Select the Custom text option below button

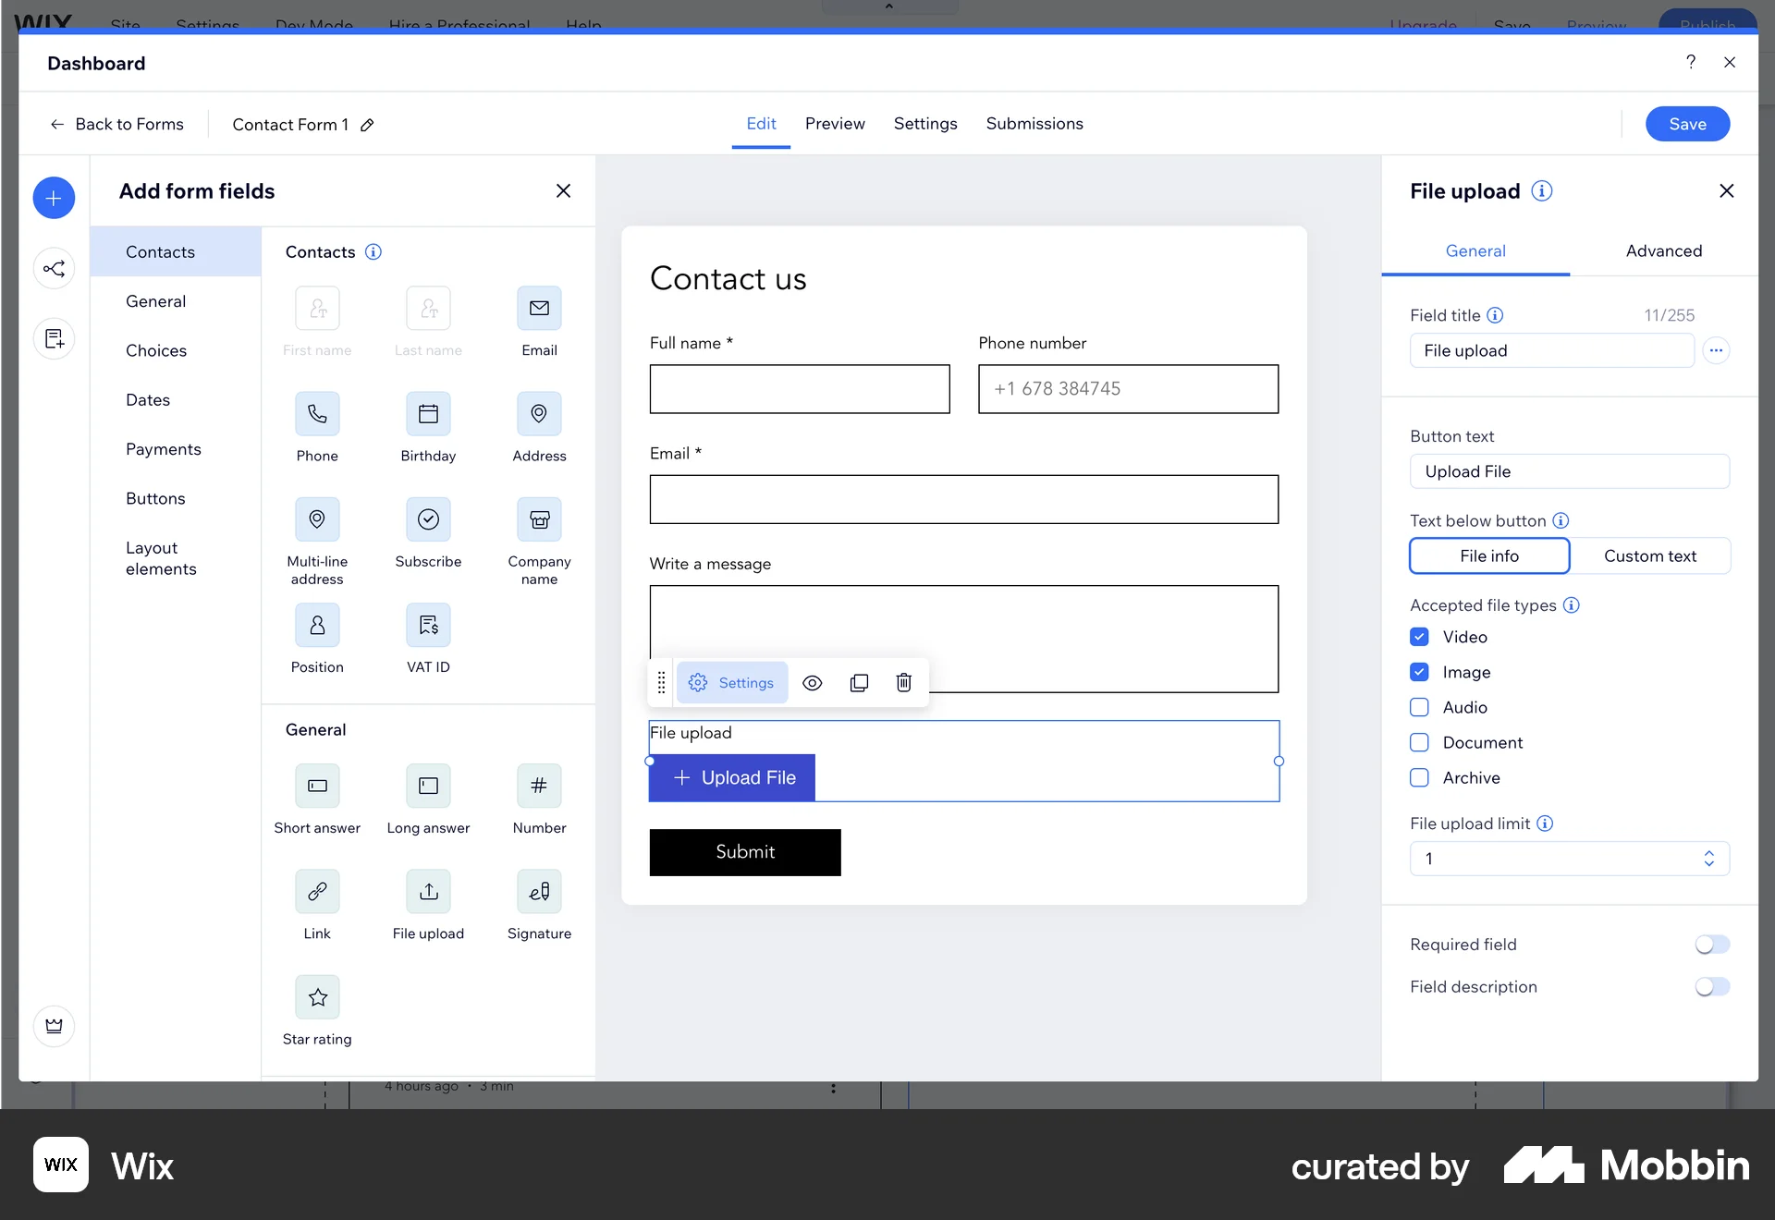click(1651, 555)
